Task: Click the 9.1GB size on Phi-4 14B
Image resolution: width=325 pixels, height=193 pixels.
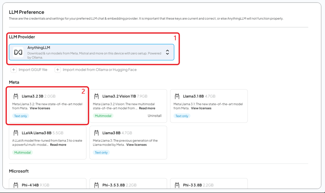Action: click(x=44, y=185)
